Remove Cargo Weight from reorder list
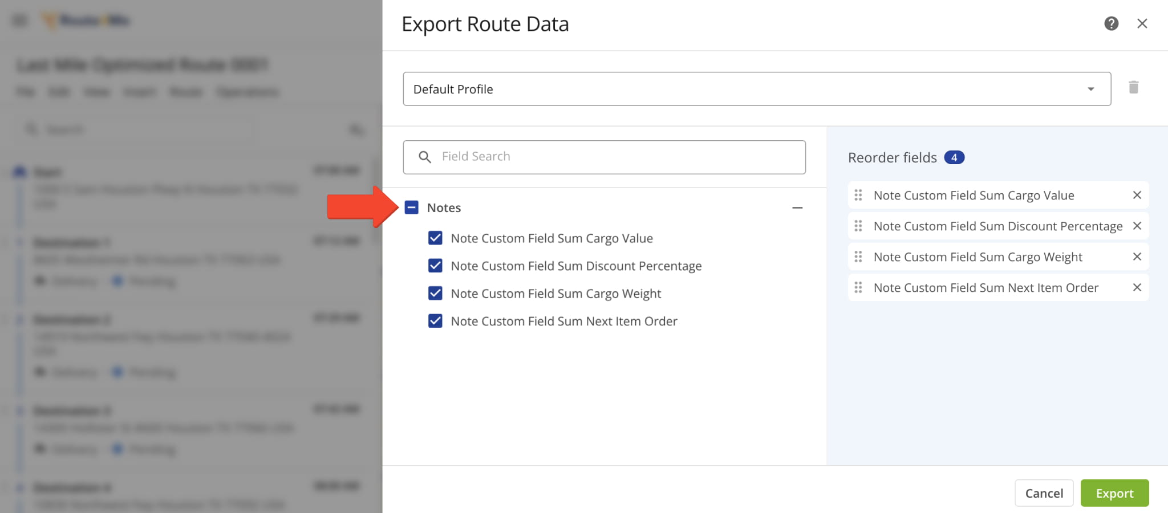Image resolution: width=1168 pixels, height=513 pixels. tap(1137, 256)
